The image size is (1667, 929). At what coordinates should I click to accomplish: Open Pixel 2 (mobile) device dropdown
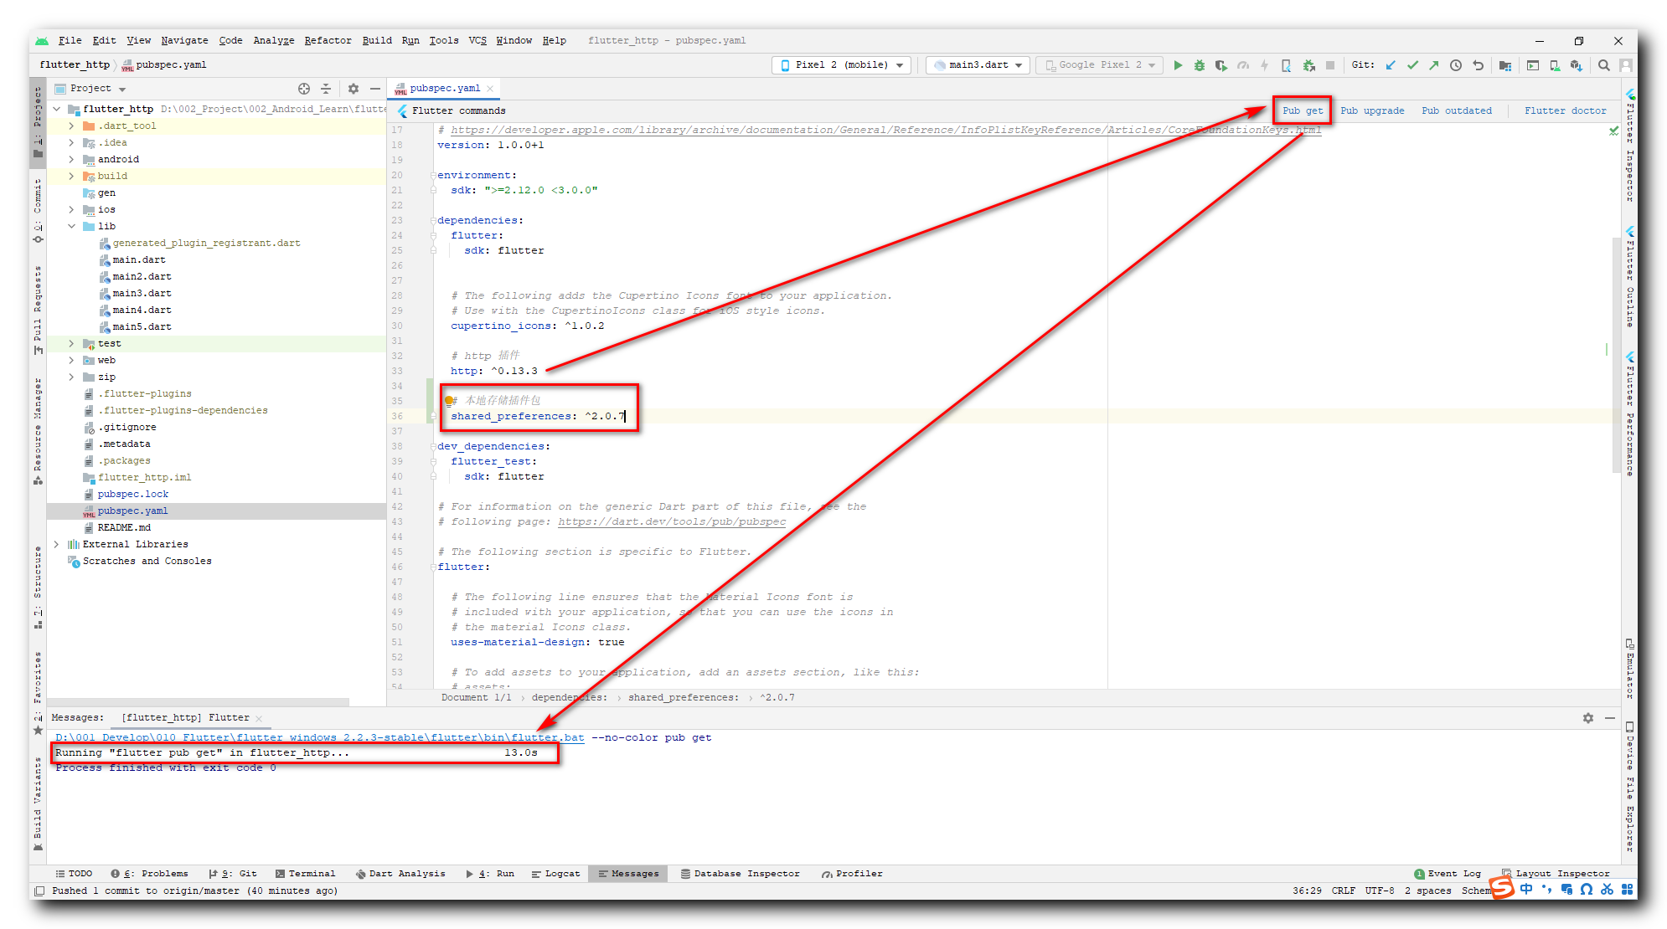841,65
